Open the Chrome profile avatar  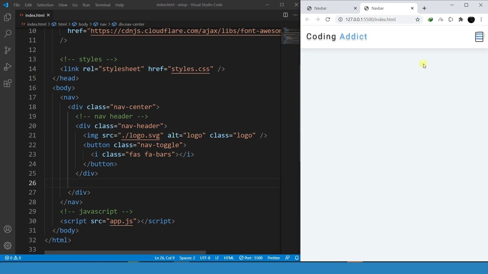(x=471, y=19)
